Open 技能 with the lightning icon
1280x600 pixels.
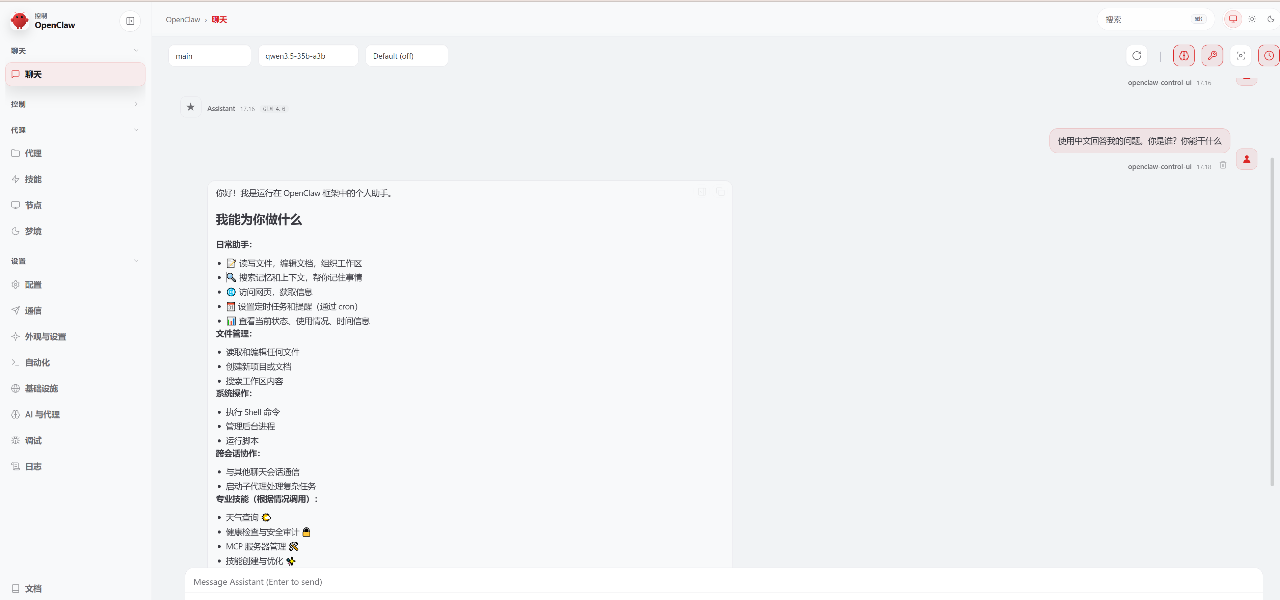tap(76, 179)
